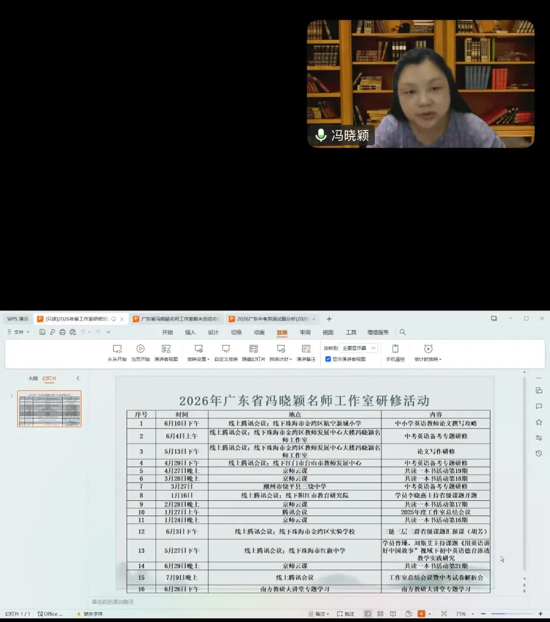
Task: Click the redo arrow icon
Action: tap(98, 332)
